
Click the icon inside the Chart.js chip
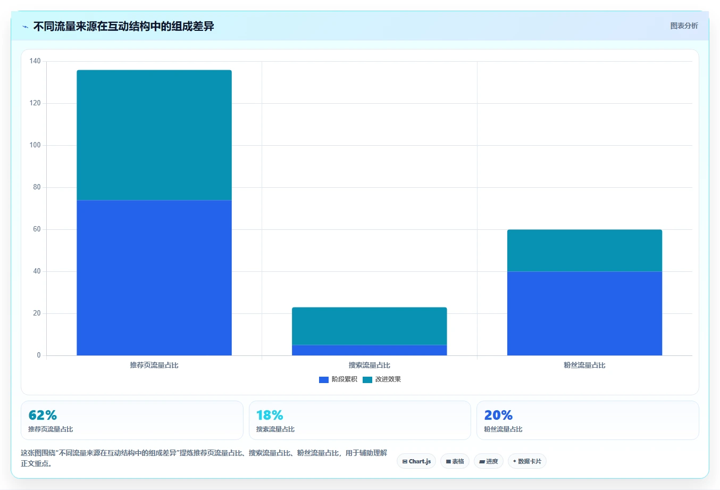click(405, 461)
